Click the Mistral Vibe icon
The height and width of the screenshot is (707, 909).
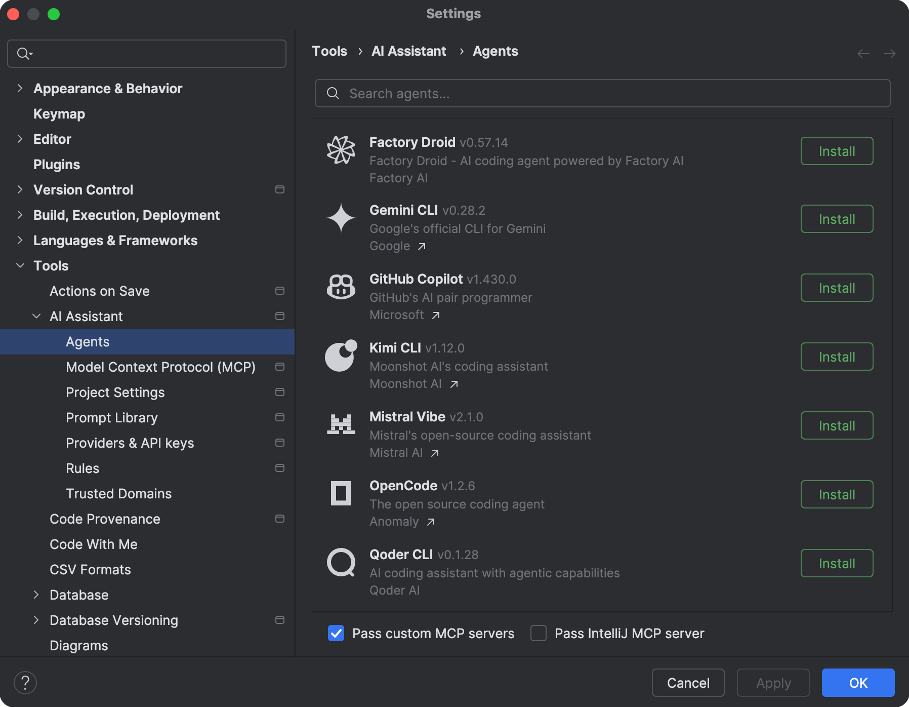tap(341, 425)
